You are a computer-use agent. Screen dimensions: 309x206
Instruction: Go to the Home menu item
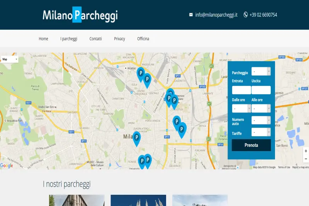coord(43,39)
